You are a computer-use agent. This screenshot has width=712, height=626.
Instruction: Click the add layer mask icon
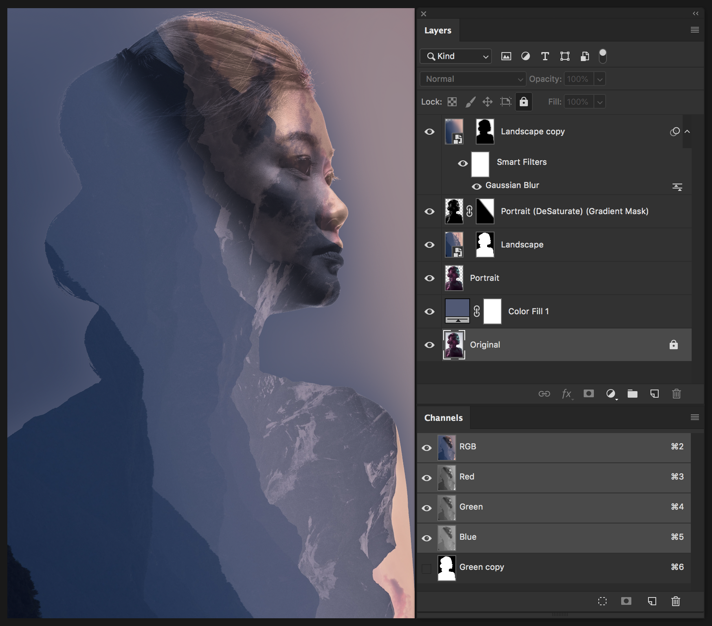pyautogui.click(x=588, y=394)
